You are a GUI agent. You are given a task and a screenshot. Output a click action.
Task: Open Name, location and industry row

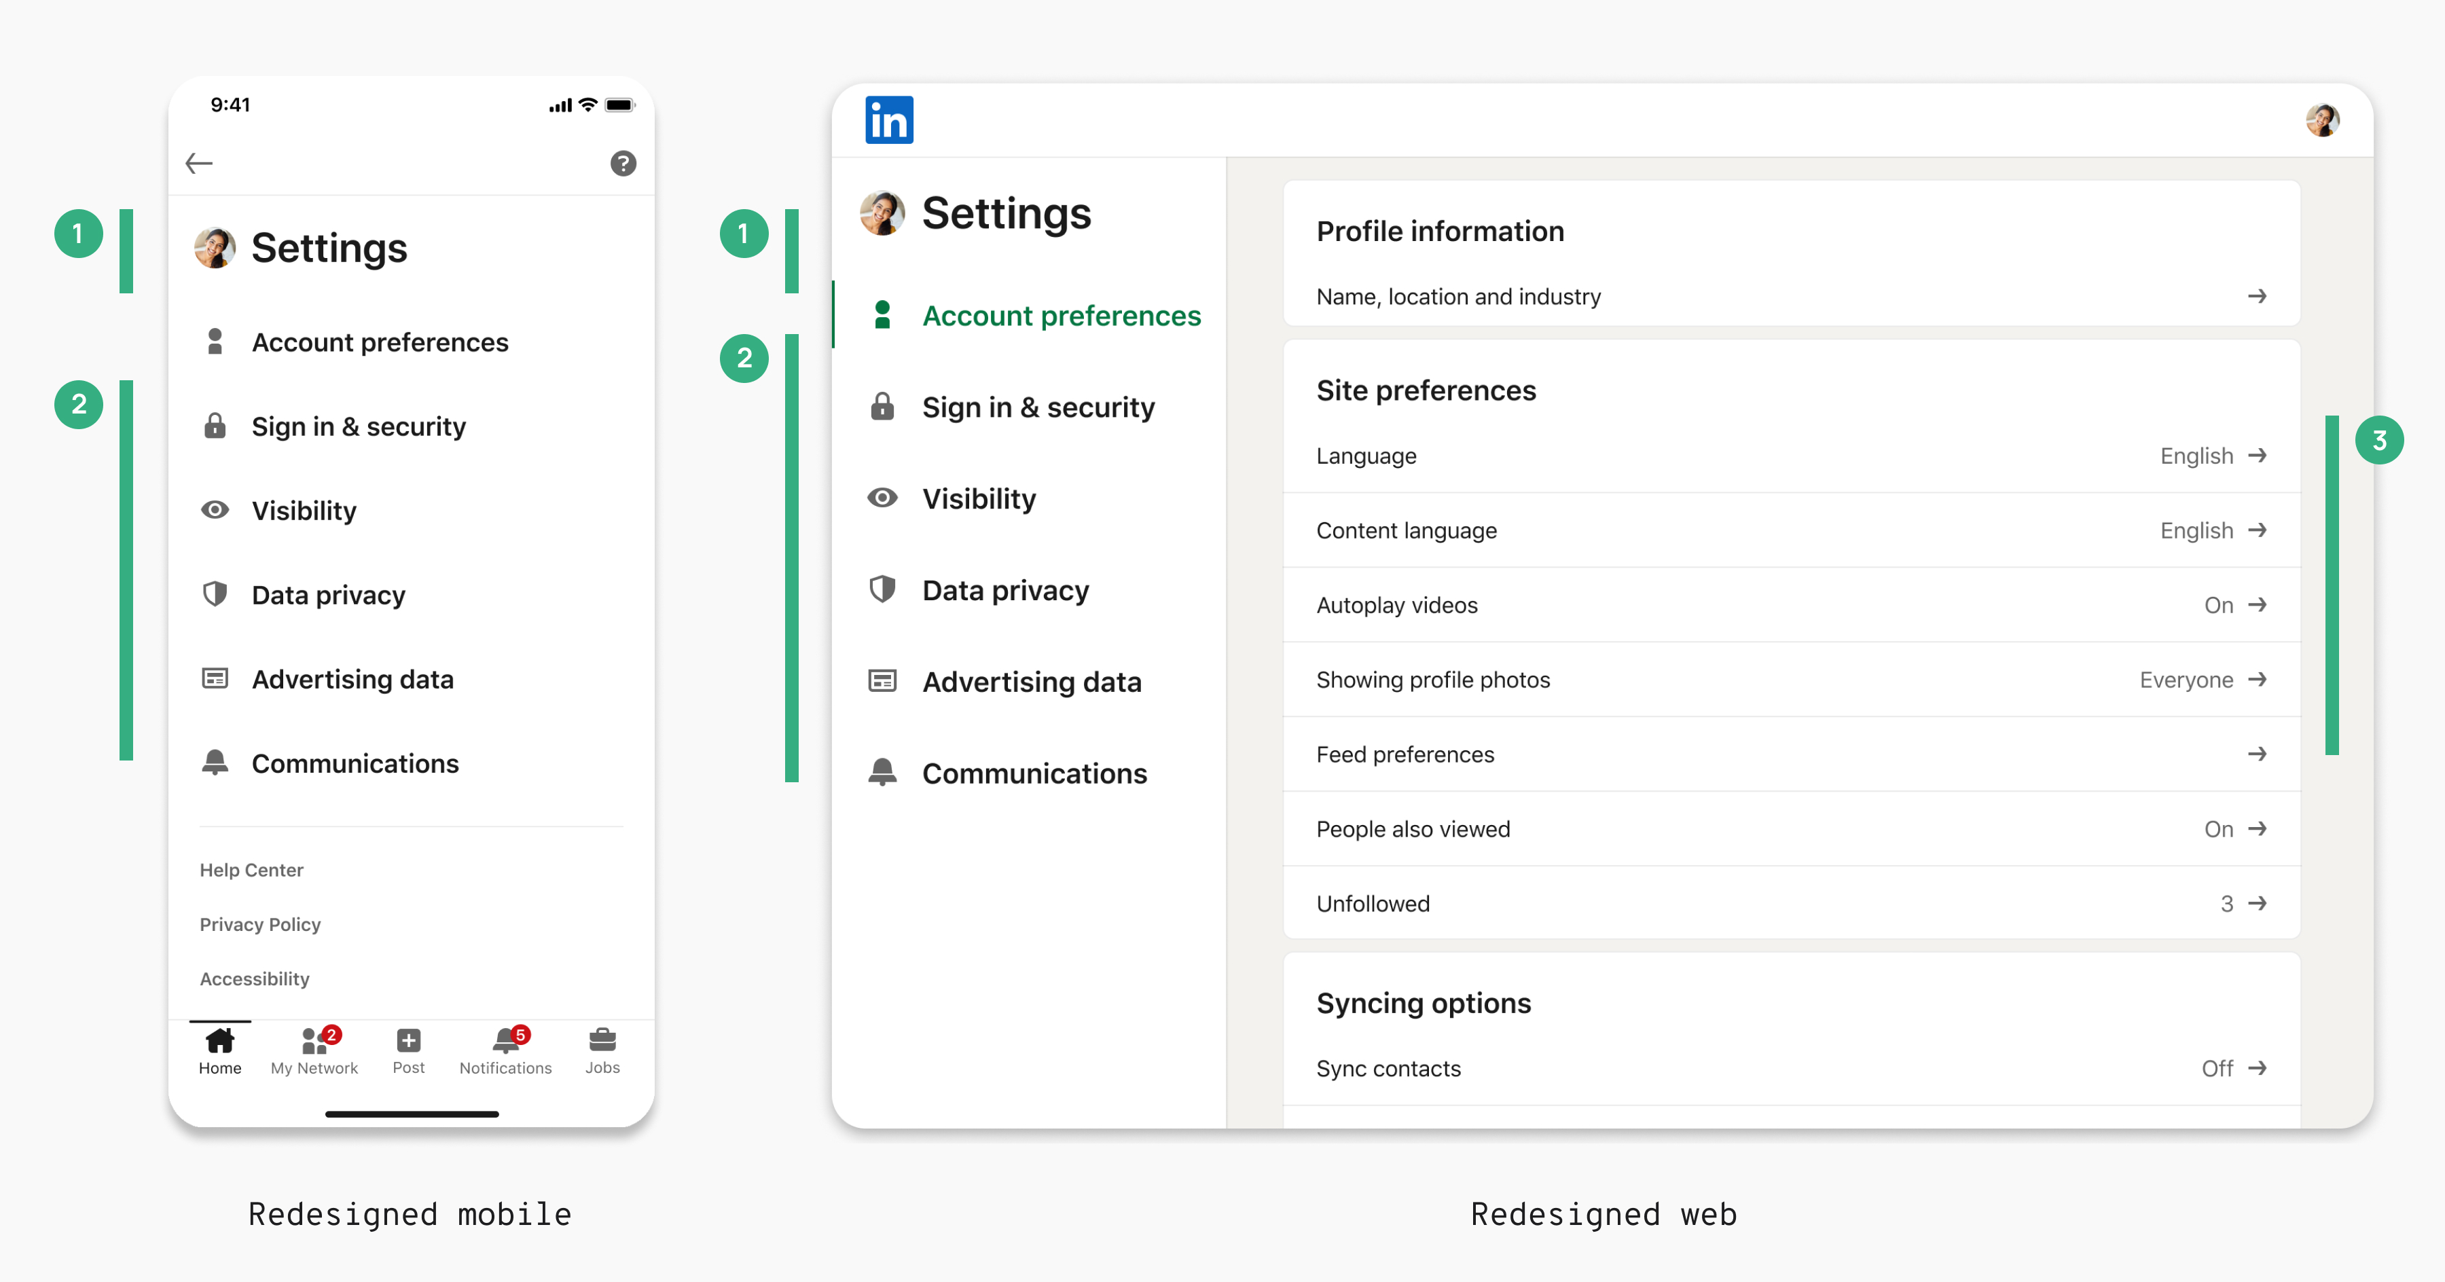coord(1790,296)
